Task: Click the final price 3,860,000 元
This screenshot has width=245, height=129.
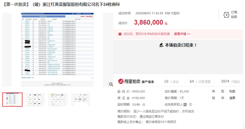Action: click(x=151, y=23)
